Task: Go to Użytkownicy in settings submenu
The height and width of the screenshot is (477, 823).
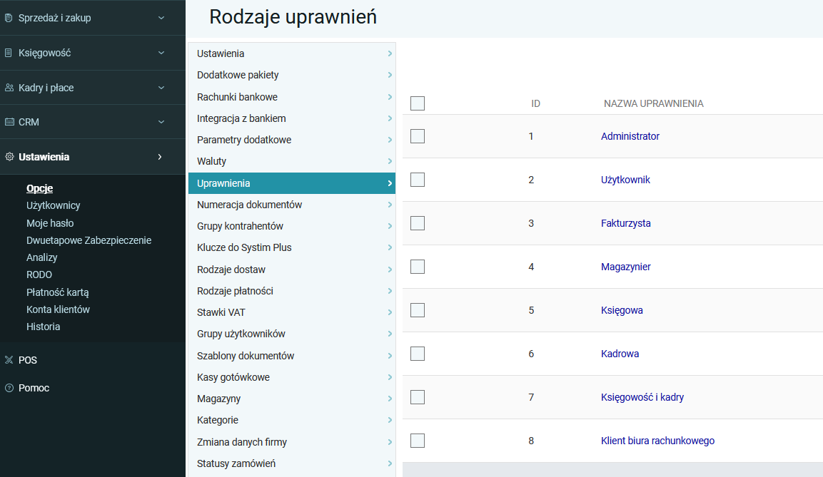Action: 53,205
